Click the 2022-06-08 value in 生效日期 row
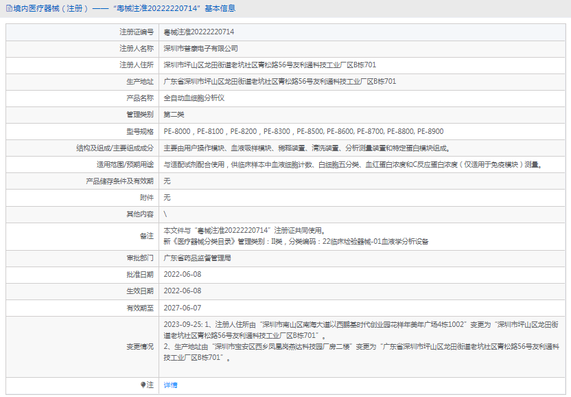This screenshot has height=397, width=571. (x=183, y=291)
